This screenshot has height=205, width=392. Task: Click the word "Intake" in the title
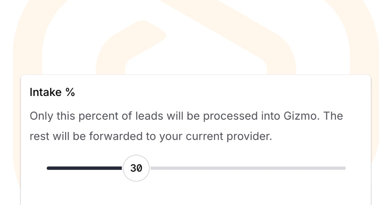45,92
